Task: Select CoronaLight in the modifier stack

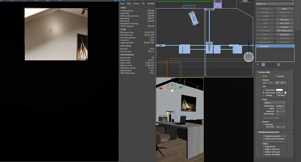Action: pyautogui.click(x=275, y=46)
